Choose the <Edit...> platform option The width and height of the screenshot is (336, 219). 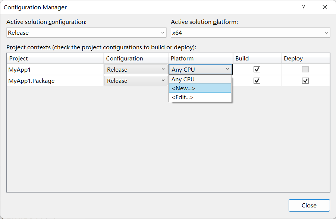click(x=183, y=97)
